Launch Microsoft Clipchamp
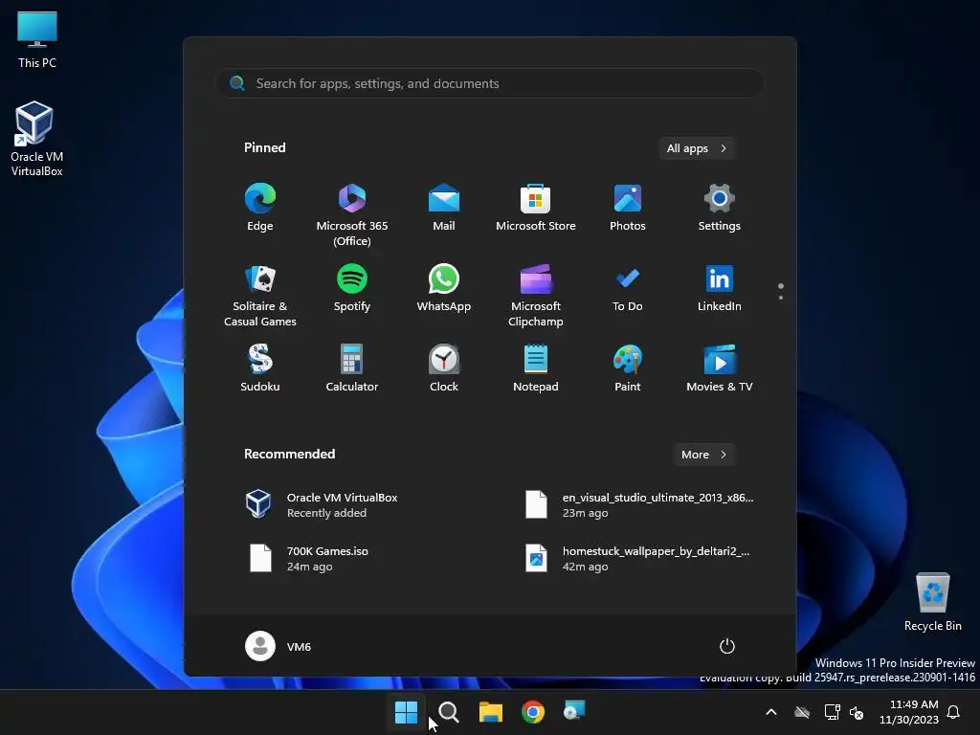The width and height of the screenshot is (980, 735). point(536,295)
